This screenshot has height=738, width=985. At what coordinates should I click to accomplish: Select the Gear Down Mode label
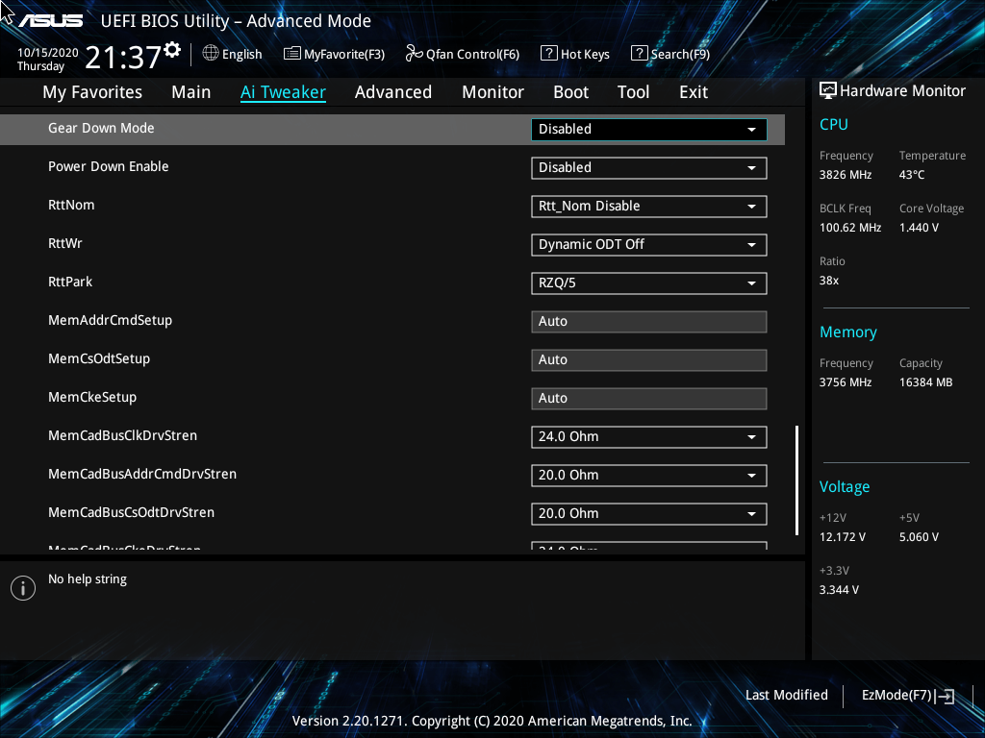pos(101,128)
